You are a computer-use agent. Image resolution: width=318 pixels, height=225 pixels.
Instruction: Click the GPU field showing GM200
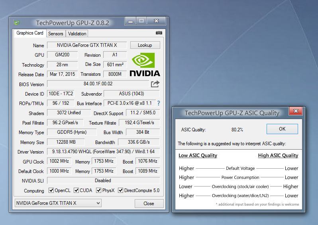62,55
